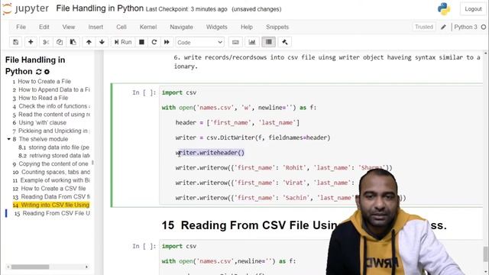
Task: Open the File menu
Action: point(21,27)
